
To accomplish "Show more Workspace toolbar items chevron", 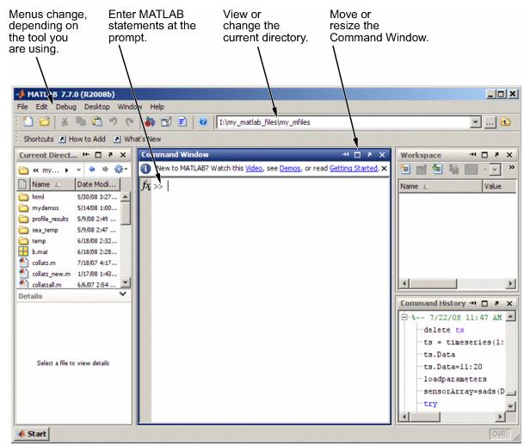I will [512, 168].
